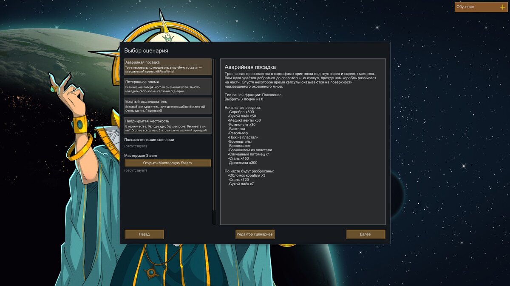The height and width of the screenshot is (286, 510).
Task: Click the Аварийная посадка description heading
Action: click(x=250, y=67)
